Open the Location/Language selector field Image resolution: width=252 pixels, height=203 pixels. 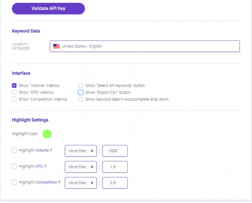point(144,46)
